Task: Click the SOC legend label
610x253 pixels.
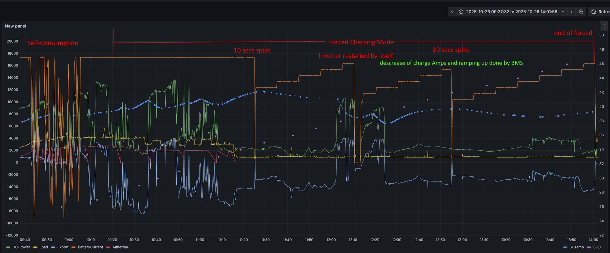Action: 597,247
